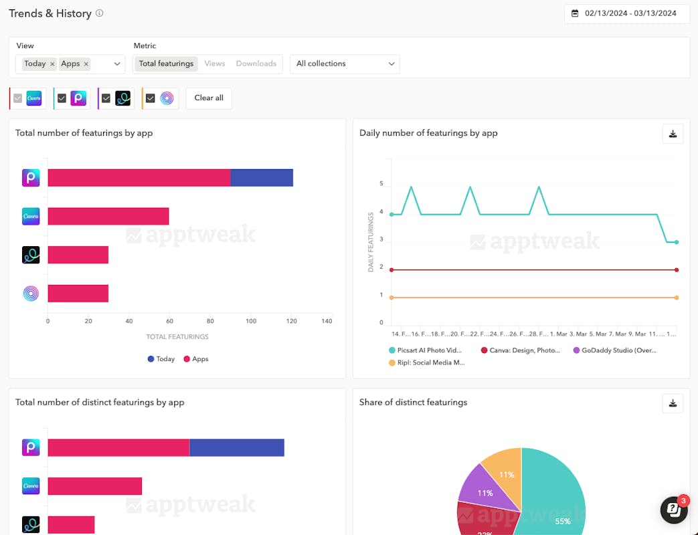
Task: Uncheck the Picsart app checkbox
Action: click(x=62, y=98)
